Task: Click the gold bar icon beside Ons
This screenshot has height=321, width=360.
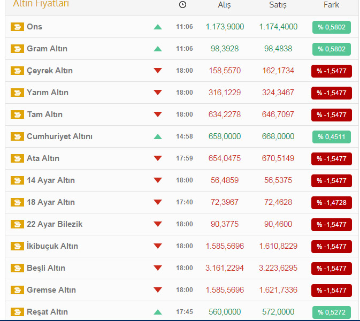Action: (x=17, y=27)
